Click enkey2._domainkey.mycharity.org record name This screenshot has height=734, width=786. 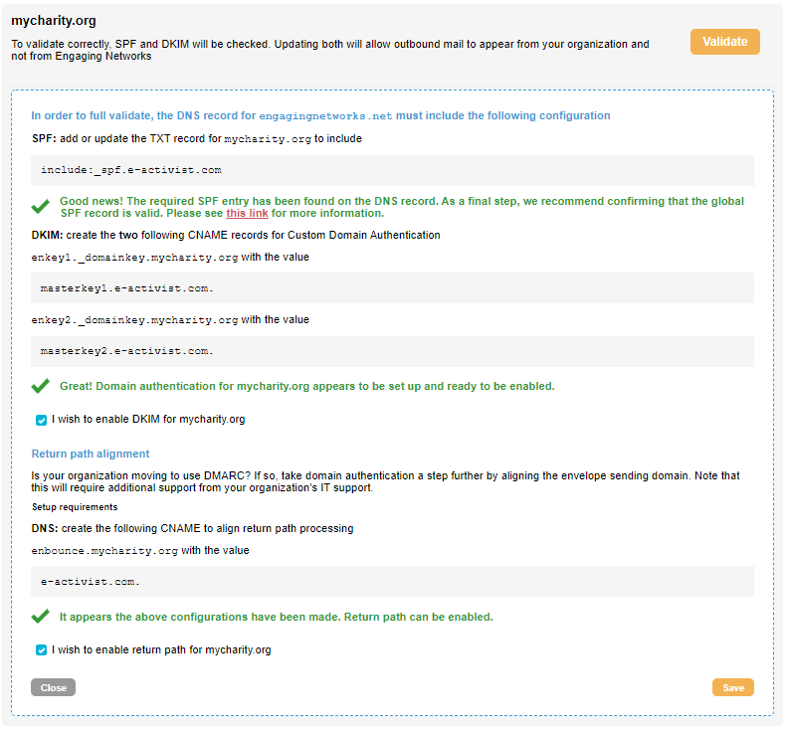pyautogui.click(x=134, y=320)
